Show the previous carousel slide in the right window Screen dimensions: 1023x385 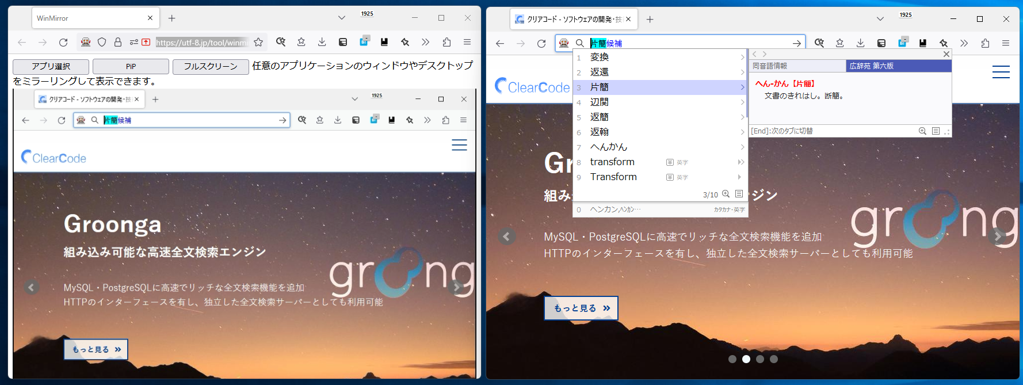(507, 237)
